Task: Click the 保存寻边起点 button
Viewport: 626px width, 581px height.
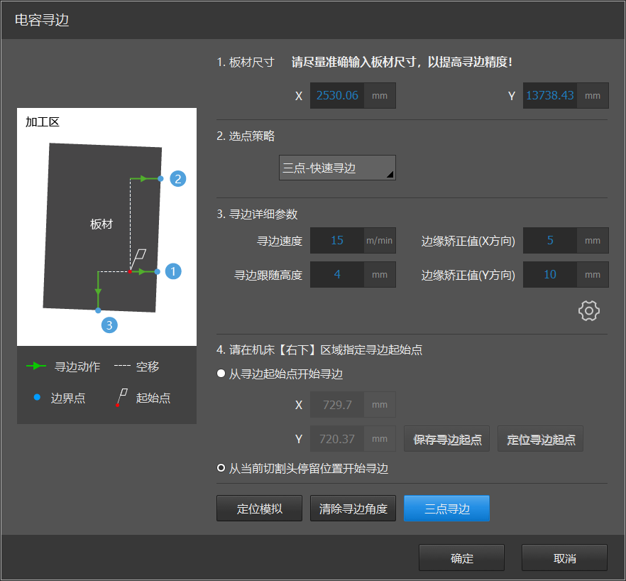Action: pyautogui.click(x=447, y=440)
